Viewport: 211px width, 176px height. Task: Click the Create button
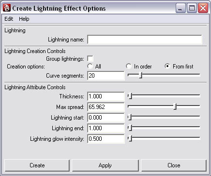coord(37,165)
